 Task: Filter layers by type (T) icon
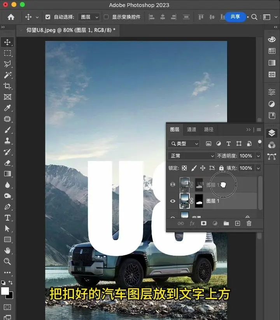coord(229,144)
